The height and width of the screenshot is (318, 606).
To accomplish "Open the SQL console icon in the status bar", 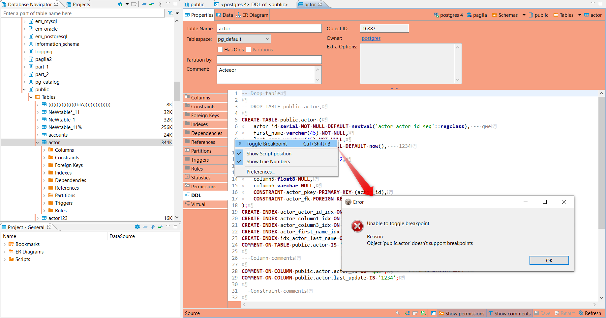I will [434, 313].
